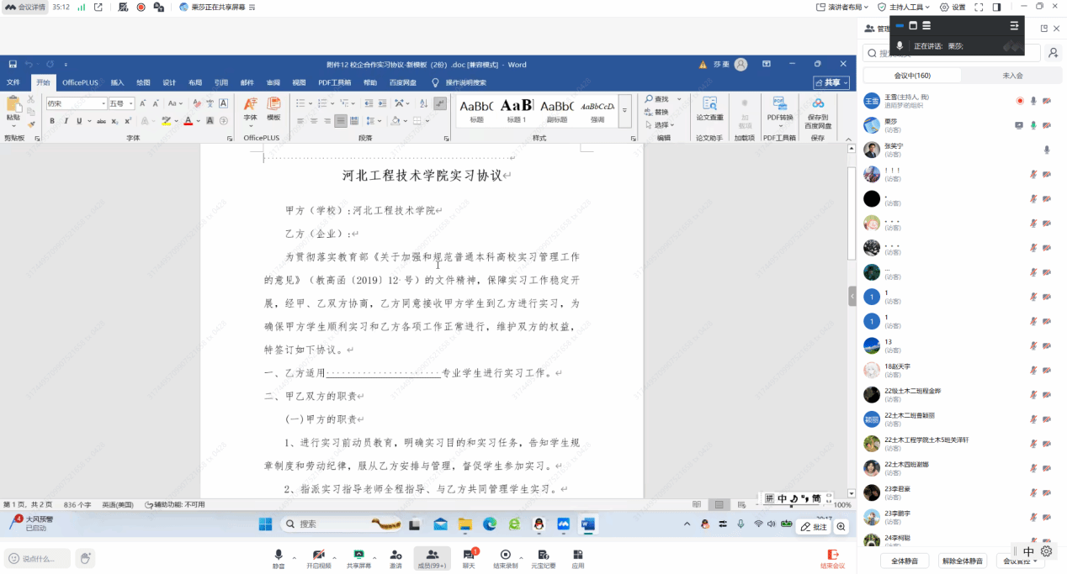Click the 全体静音 button

905,561
